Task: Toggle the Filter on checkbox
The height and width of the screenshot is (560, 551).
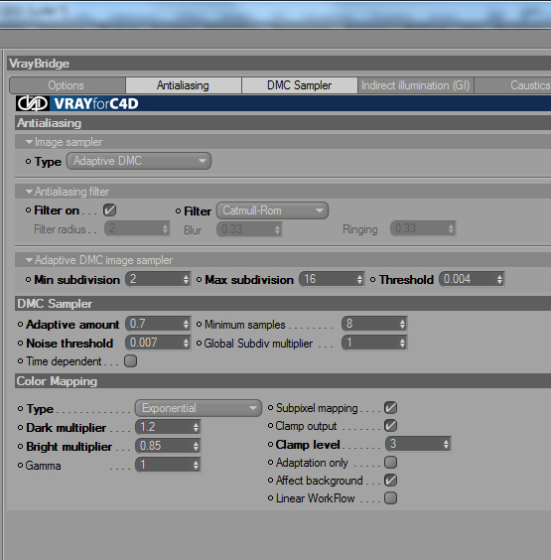Action: pyautogui.click(x=109, y=210)
